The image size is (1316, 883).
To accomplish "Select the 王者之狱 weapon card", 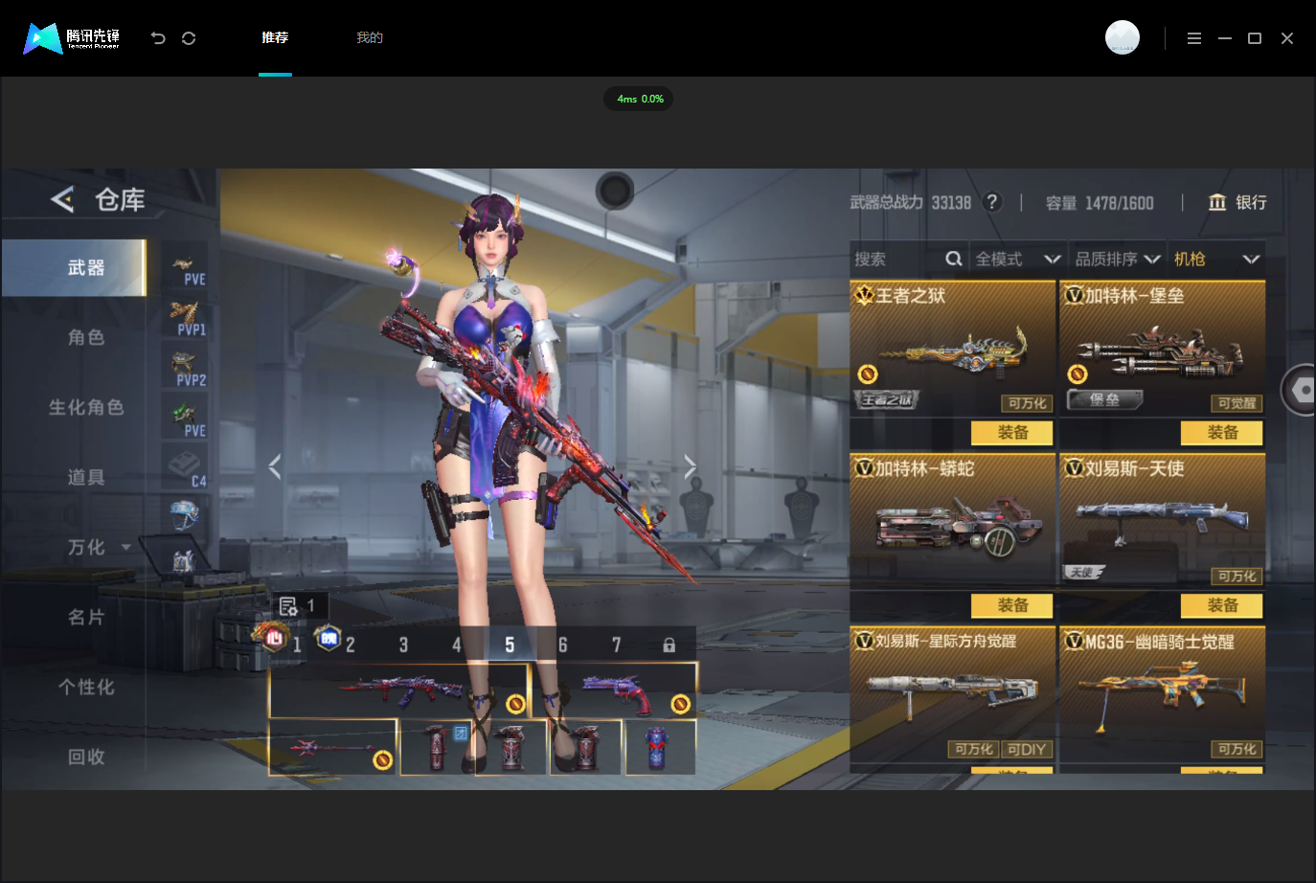I will tap(952, 348).
